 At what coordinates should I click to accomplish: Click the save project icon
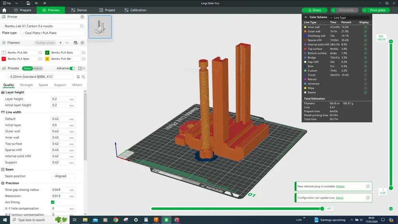pos(28,3)
